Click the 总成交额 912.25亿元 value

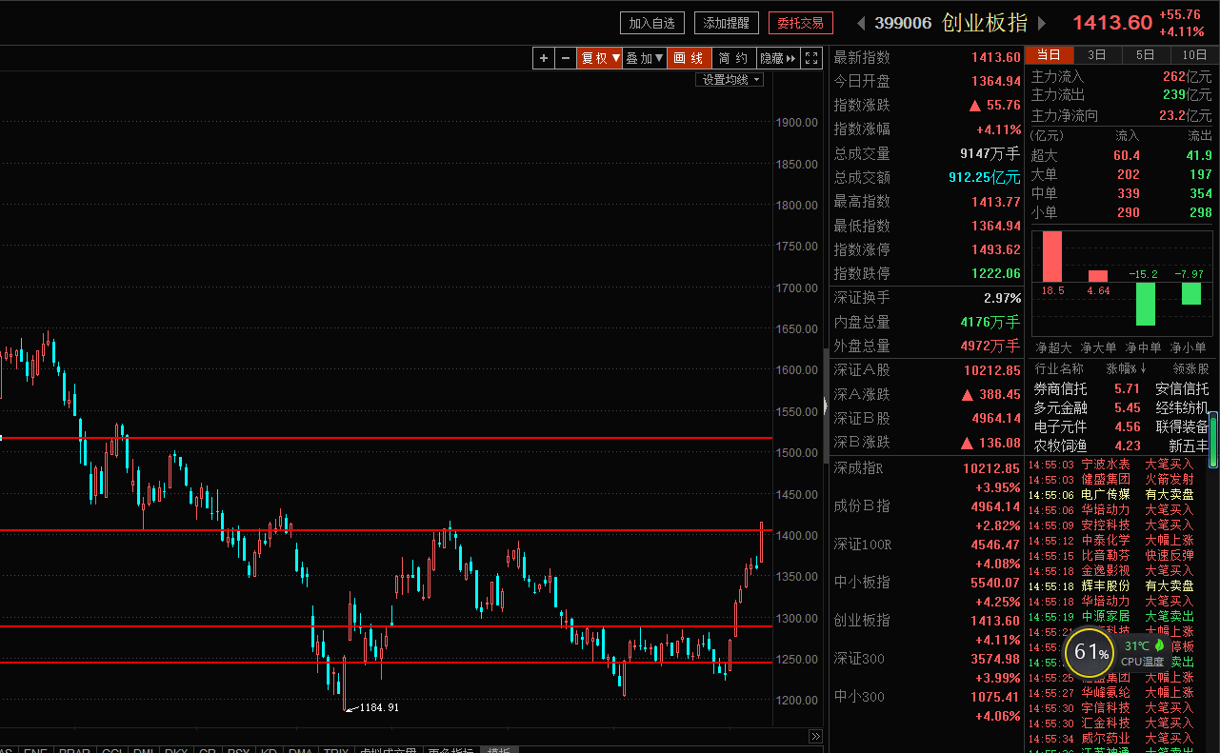point(985,177)
